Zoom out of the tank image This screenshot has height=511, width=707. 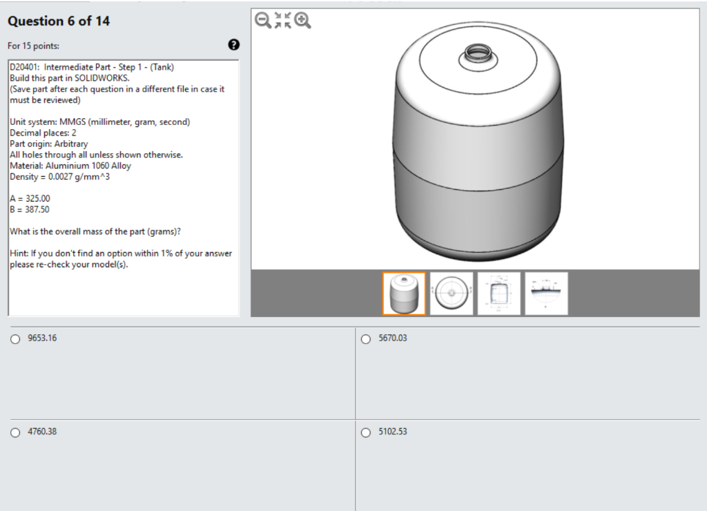click(263, 20)
